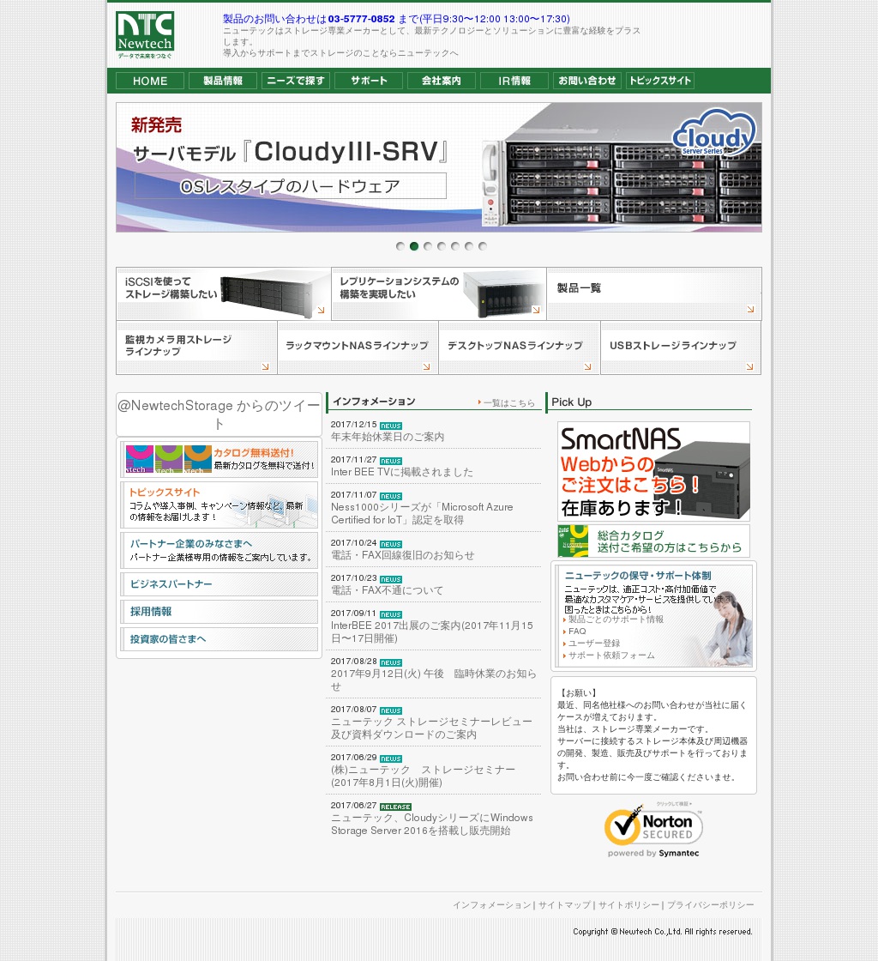
Task: Open デスクトップNASラインナップ tile
Action: click(520, 348)
